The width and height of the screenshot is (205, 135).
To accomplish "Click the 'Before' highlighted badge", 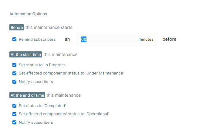I will click(x=17, y=28).
